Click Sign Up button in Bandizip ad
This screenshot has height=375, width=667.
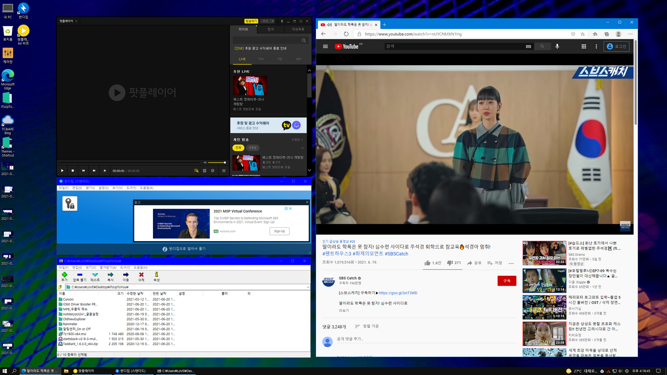tap(280, 231)
